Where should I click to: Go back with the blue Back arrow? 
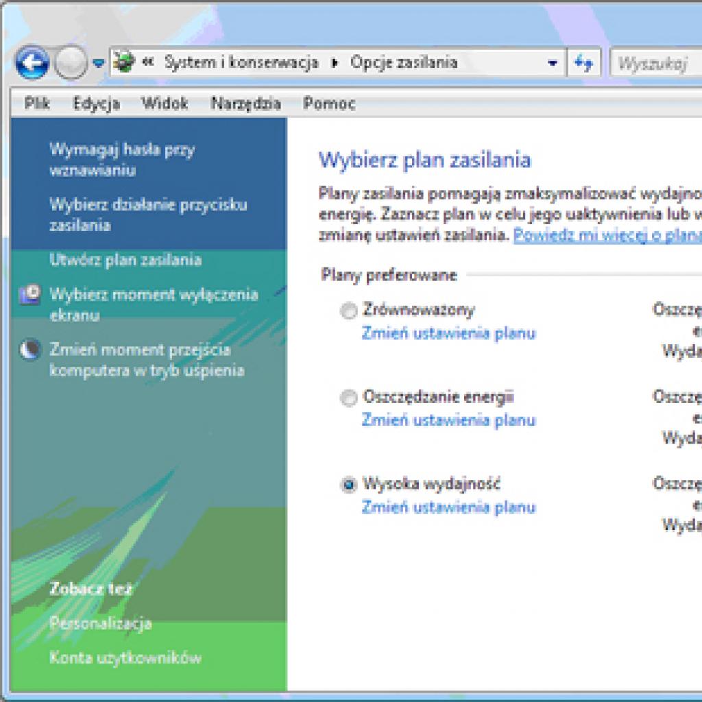(x=32, y=63)
